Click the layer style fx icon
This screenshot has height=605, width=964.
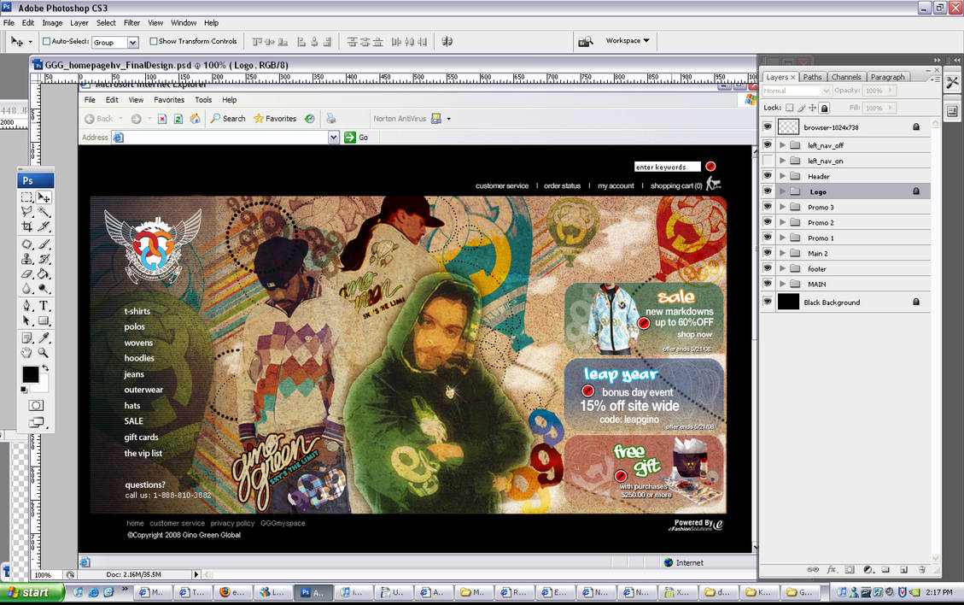tap(832, 569)
